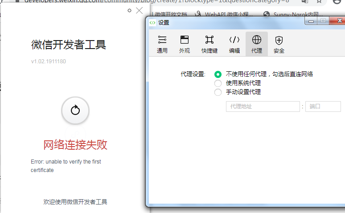Select the 代理 (Proxy) settings tab

pos(257,44)
